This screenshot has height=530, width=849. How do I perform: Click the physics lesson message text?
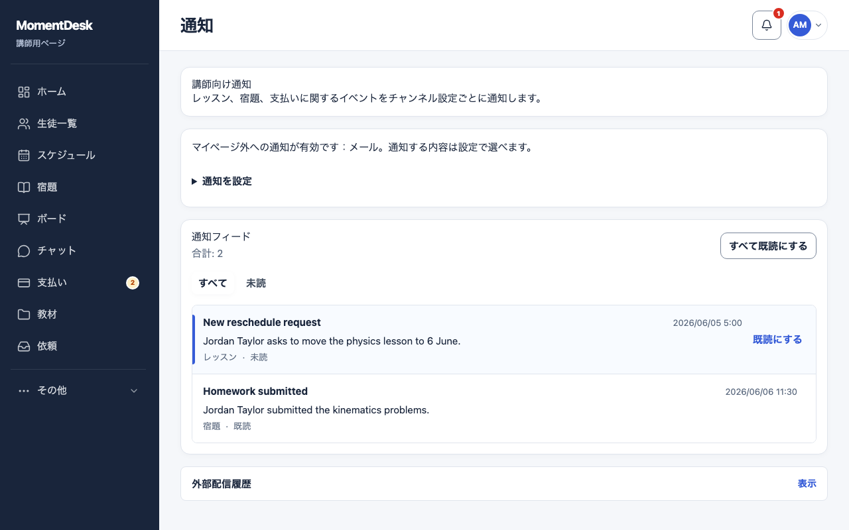point(332,341)
